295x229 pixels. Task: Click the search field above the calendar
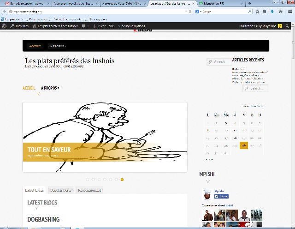click(255, 88)
